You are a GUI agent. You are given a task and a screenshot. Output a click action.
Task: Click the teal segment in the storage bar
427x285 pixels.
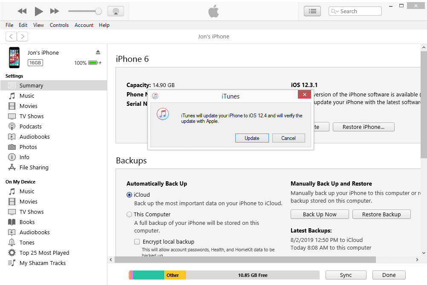[x=148, y=275]
